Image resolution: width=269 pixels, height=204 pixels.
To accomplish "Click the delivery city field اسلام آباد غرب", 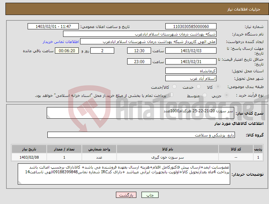I will tap(191, 78).
